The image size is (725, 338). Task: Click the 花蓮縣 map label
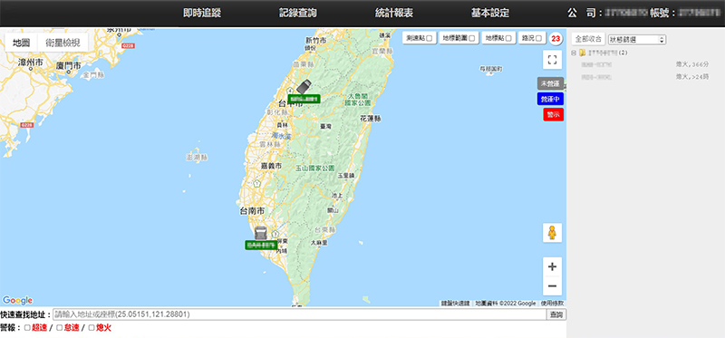(x=371, y=119)
